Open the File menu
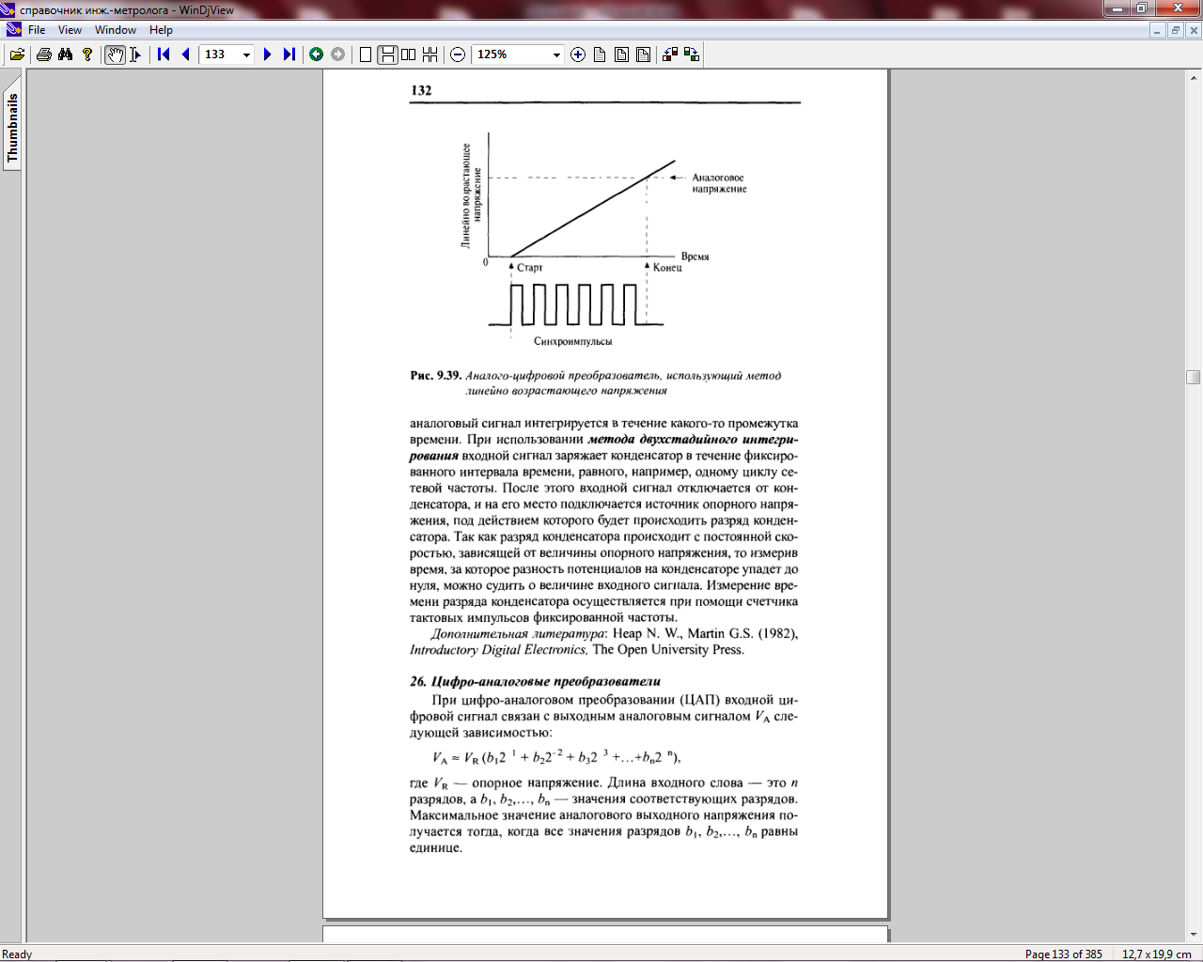The height and width of the screenshot is (962, 1203). point(37,30)
